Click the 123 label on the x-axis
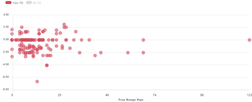 [x=249, y=95]
